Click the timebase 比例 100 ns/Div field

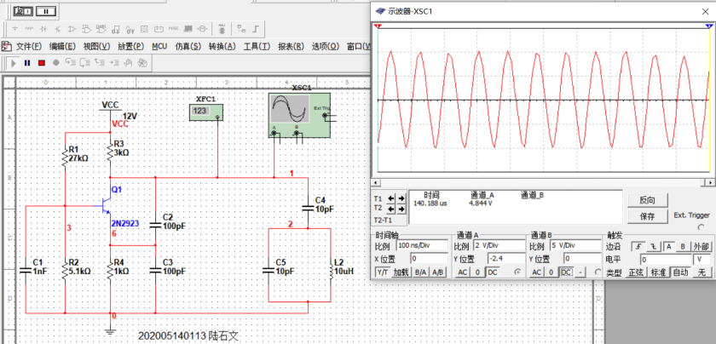(422, 245)
